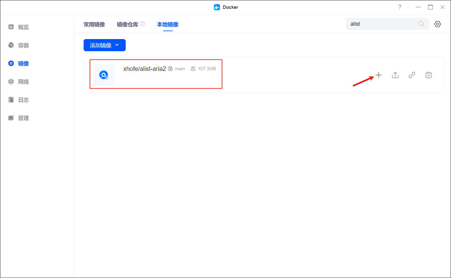
Task: Open 管理 in the sidebar
Action: [19, 118]
